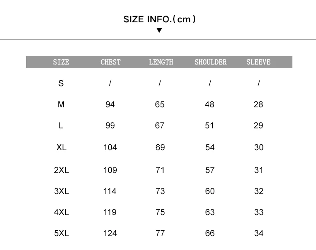The height and width of the screenshot is (250, 316).
Task: Click length value 75 for size 4XL
Action: 160,212
